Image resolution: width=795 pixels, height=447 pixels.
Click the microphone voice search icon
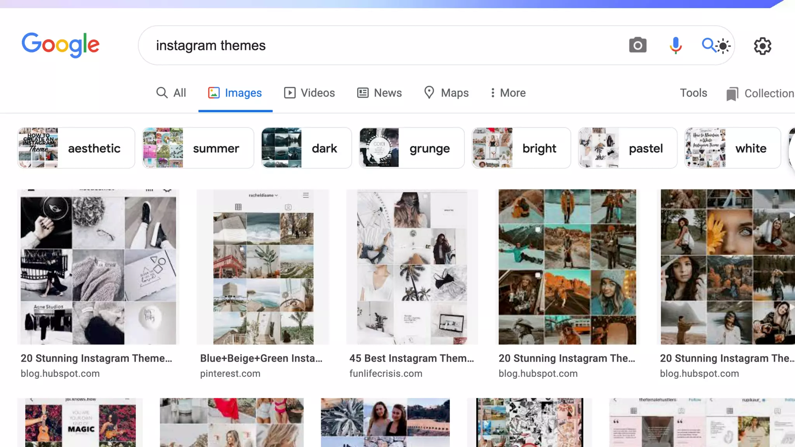[x=675, y=45]
